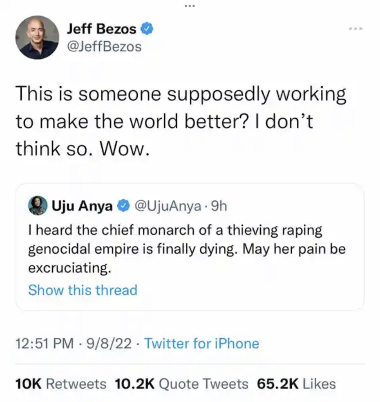Open the tweet's three-dot more menu

(356, 29)
